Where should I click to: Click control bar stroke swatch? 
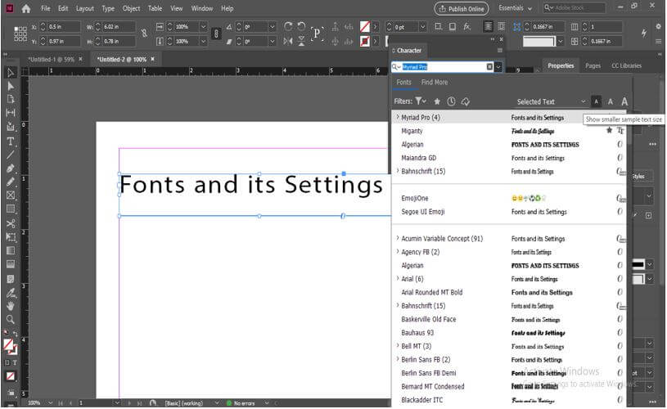364,41
